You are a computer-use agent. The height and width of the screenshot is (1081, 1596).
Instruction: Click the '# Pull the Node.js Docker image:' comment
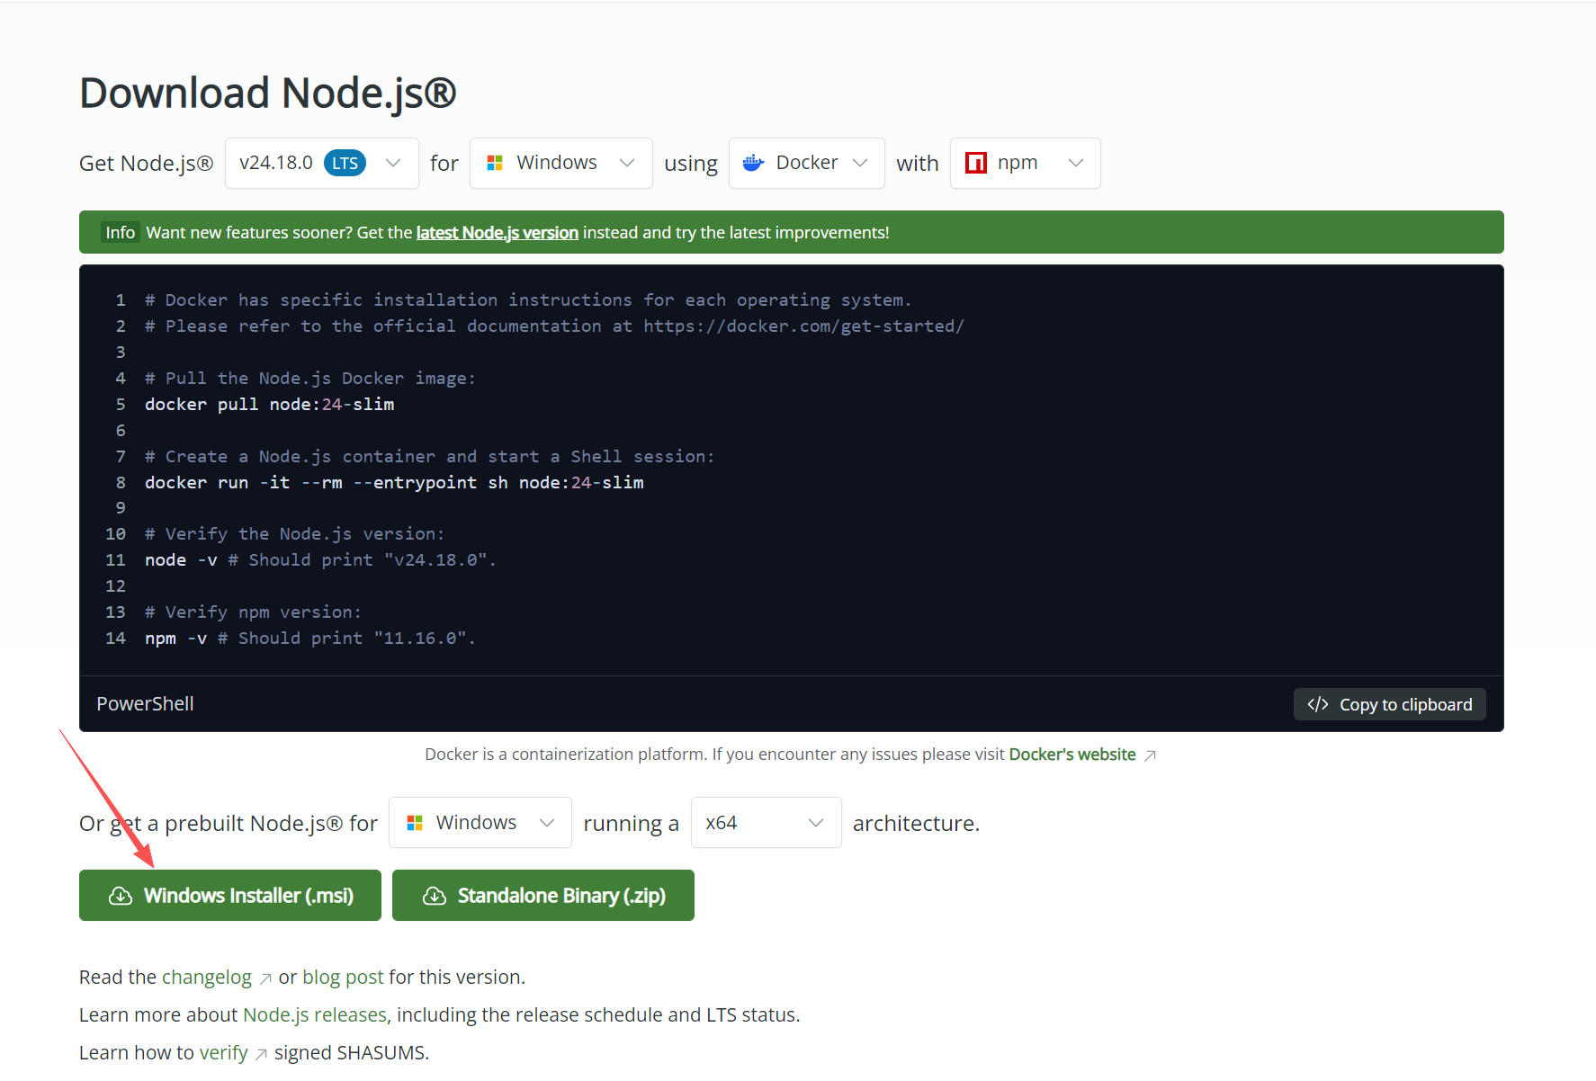point(309,378)
